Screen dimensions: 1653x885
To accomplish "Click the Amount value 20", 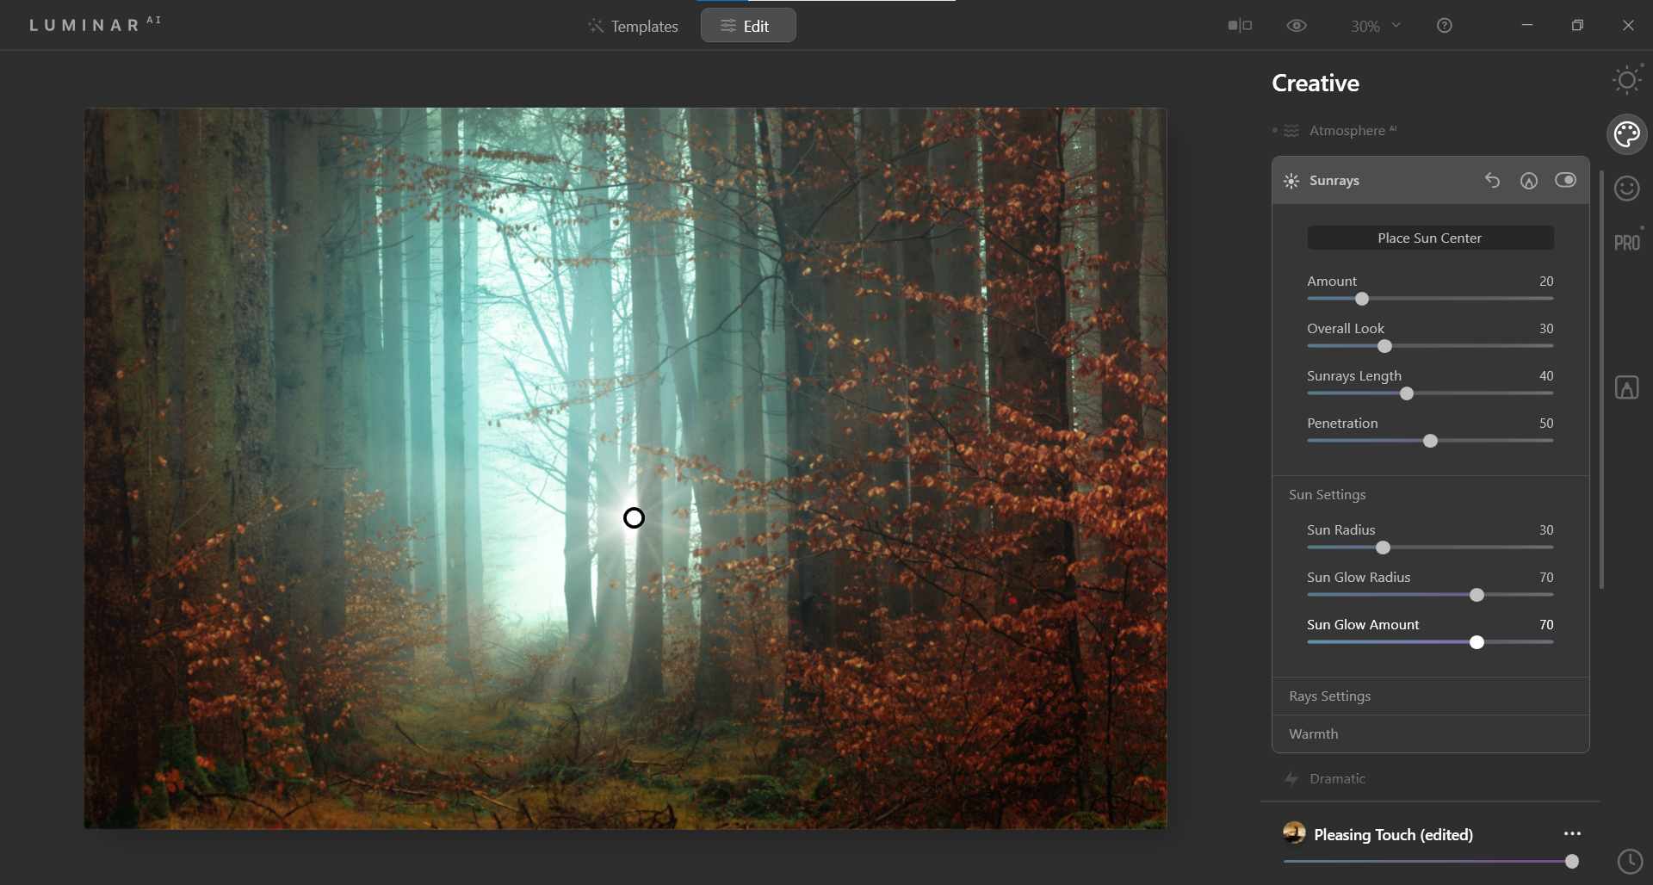I will 1546,282.
